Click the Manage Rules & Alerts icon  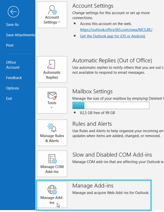pyautogui.click(x=52, y=128)
